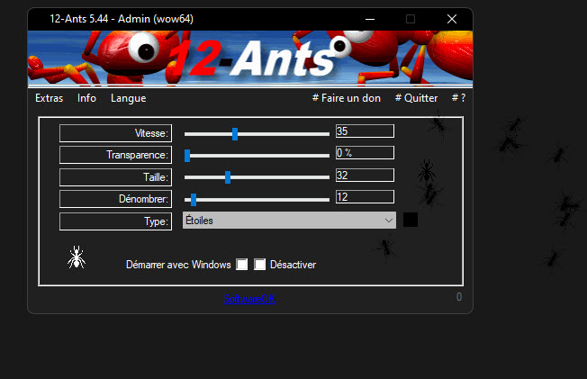This screenshot has width=587, height=379.
Task: Click the 12-Ants banner image
Action: coord(249,58)
